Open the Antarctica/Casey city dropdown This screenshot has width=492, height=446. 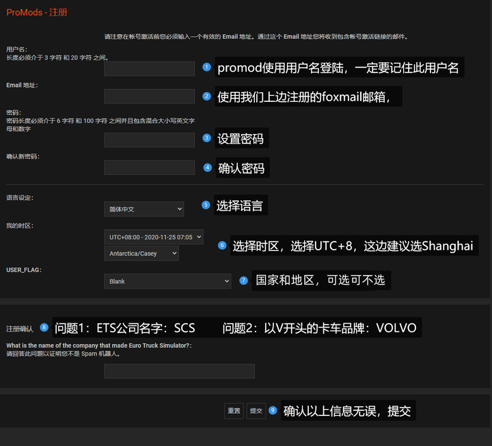(141, 254)
